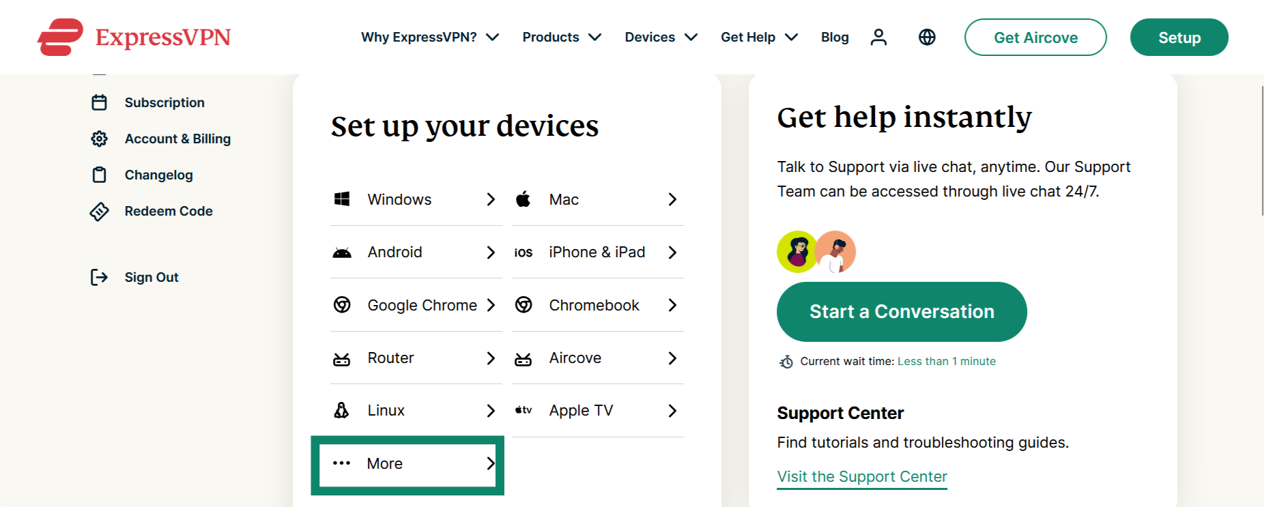Go to the Blog section

tap(835, 38)
